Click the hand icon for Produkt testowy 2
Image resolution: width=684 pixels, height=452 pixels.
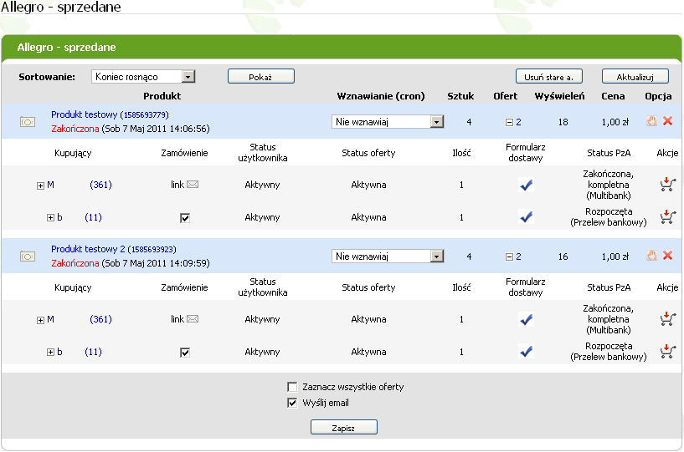pos(651,256)
